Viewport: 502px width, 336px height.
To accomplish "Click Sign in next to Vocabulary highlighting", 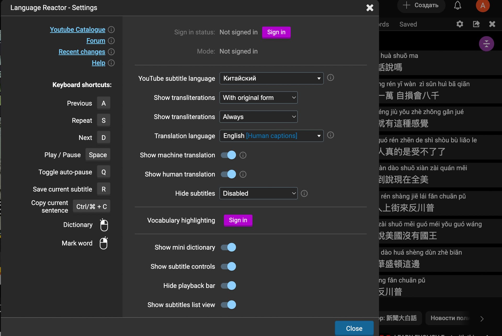I will pos(238,220).
